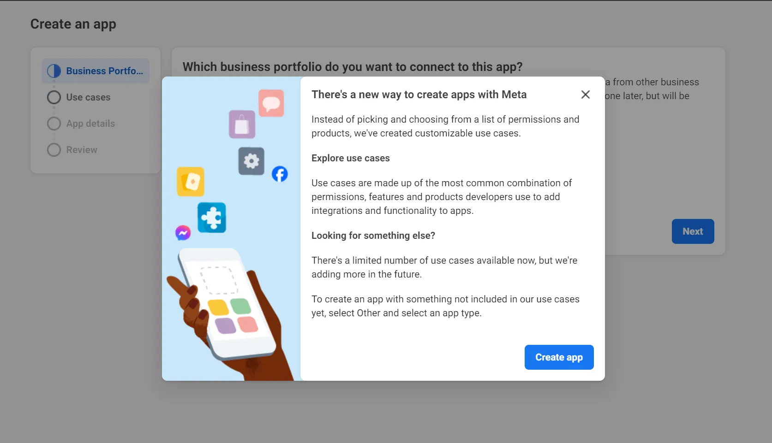Click the paragraph starting "Use cases are made up"

[x=442, y=197]
